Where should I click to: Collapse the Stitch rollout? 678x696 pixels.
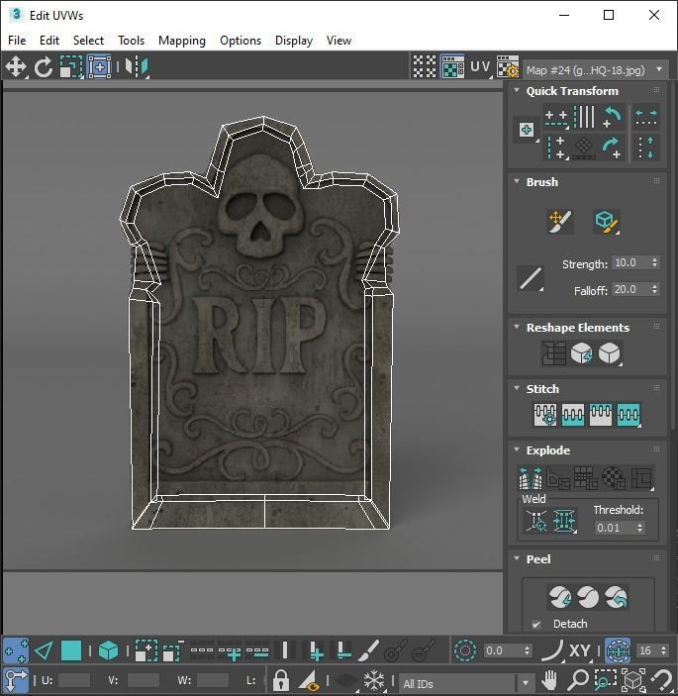(x=517, y=388)
